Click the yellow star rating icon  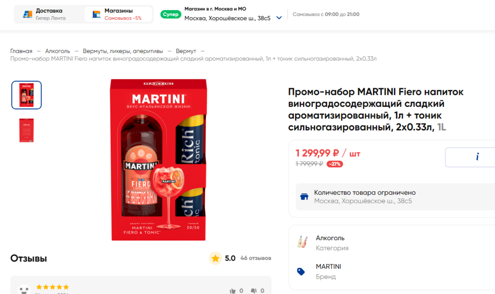[215, 258]
